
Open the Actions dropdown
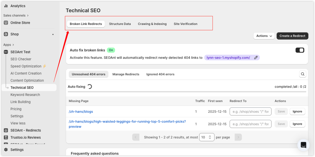pyautogui.click(x=264, y=36)
